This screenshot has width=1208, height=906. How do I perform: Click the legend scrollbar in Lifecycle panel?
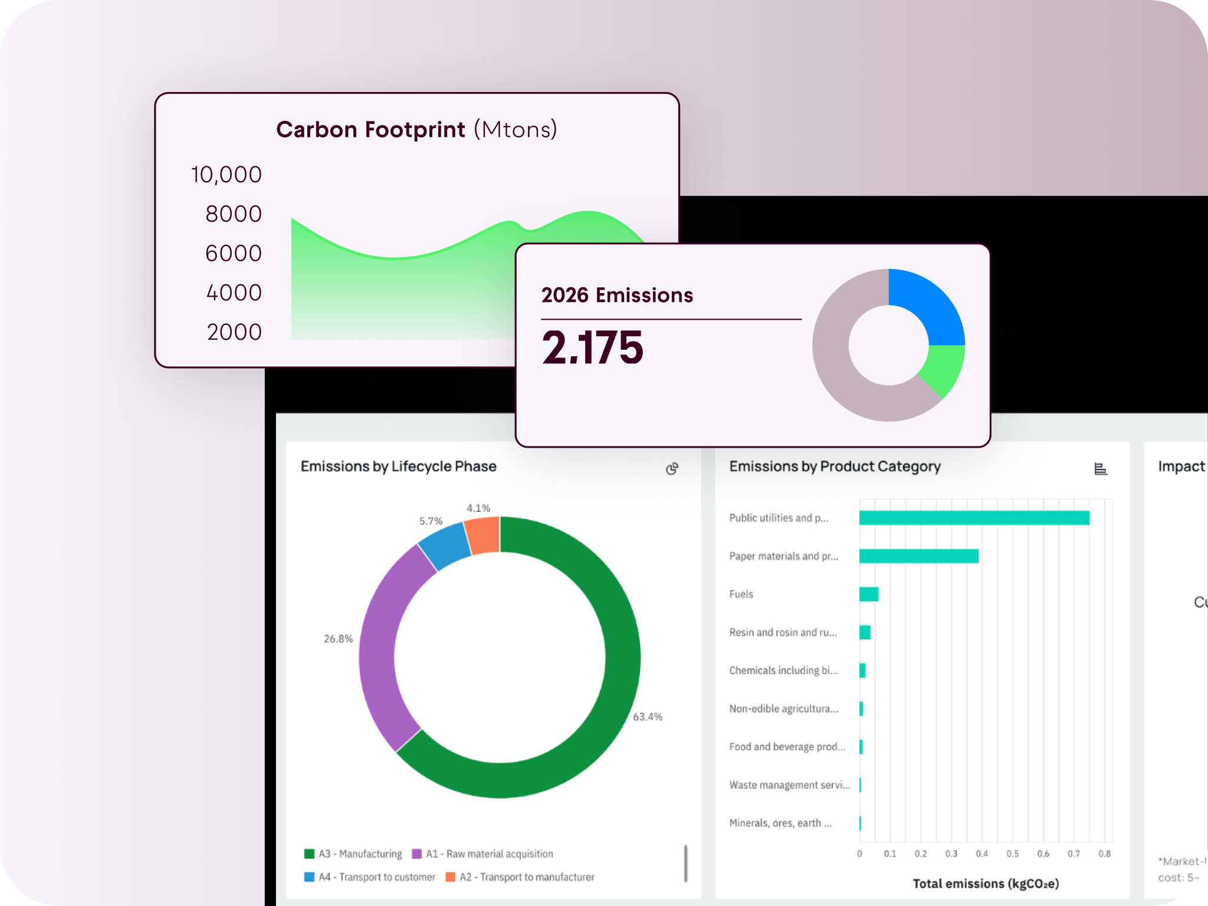(685, 864)
